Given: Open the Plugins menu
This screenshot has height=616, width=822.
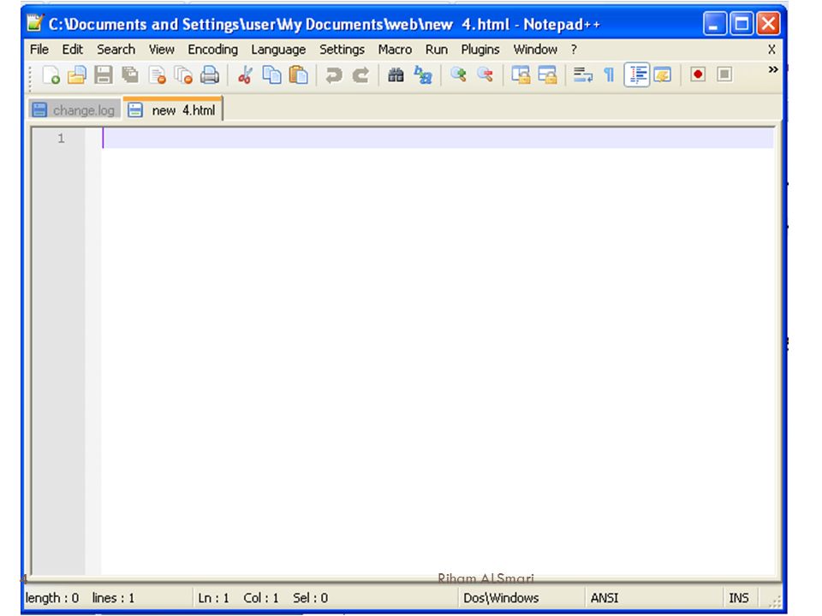Looking at the screenshot, I should (480, 50).
